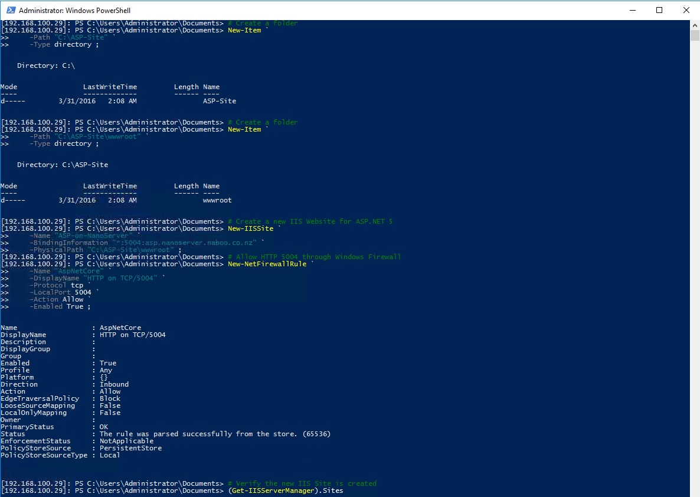Click the vertical scrollbar thumb
The width and height of the screenshot is (700, 497).
click(x=695, y=35)
